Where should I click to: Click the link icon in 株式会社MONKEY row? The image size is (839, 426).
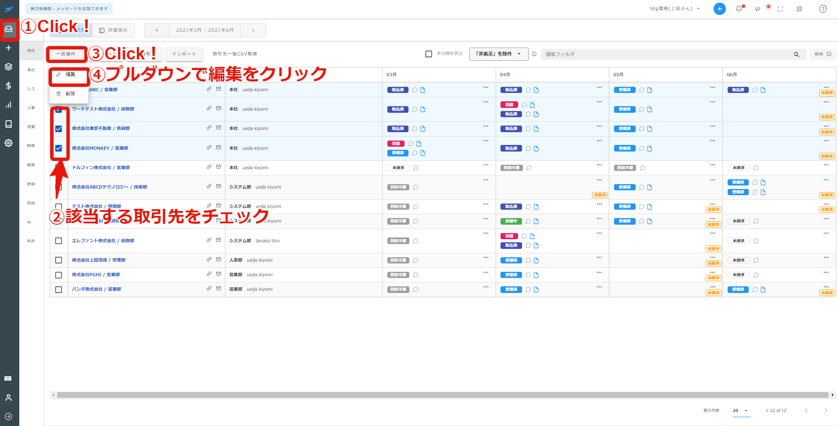click(x=209, y=148)
